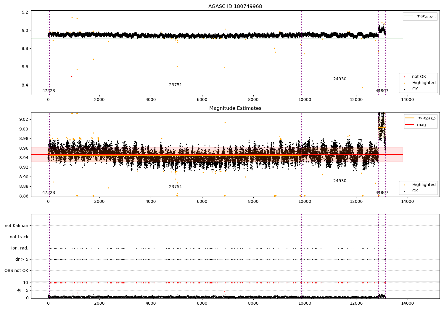Click the 'AGASC ID 180749968' plot title
Screen dimensions: 444x310
coord(235,6)
